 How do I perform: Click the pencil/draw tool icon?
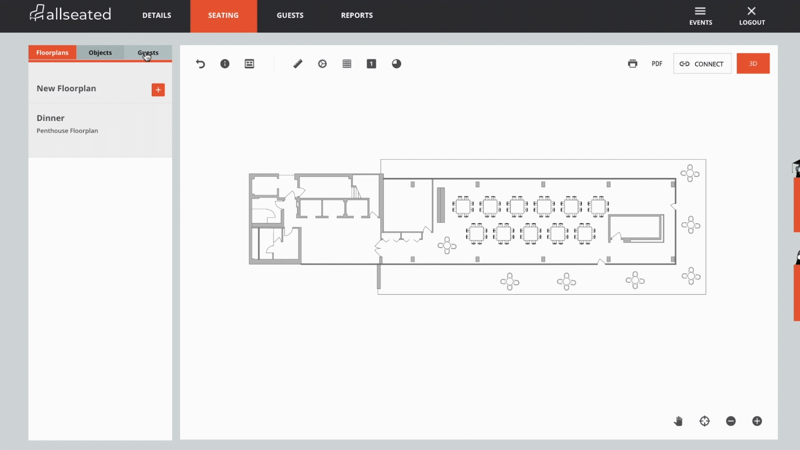click(x=297, y=63)
